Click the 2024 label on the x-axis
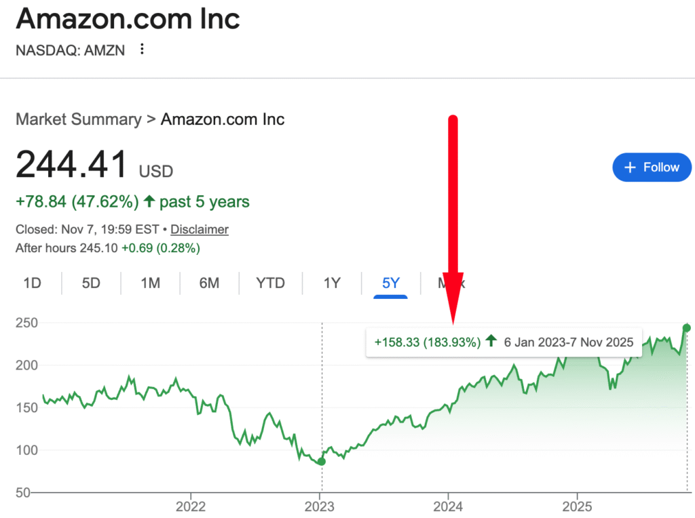 pyautogui.click(x=448, y=506)
